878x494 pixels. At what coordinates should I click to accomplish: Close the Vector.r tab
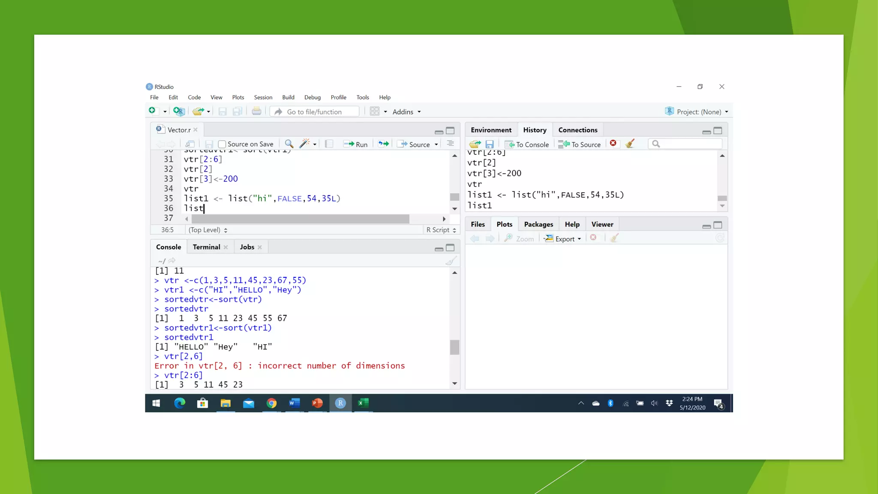coord(195,130)
